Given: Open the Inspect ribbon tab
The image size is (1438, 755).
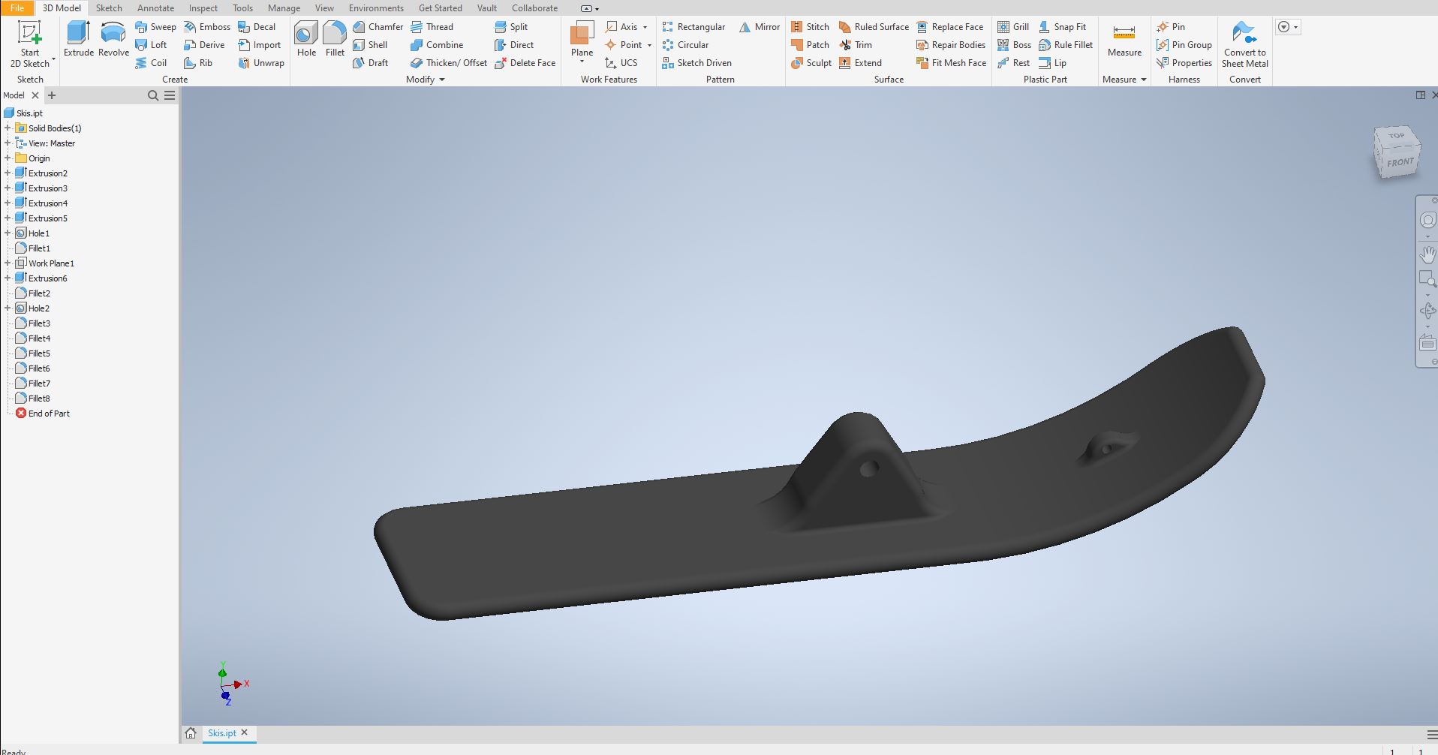Looking at the screenshot, I should 203,8.
